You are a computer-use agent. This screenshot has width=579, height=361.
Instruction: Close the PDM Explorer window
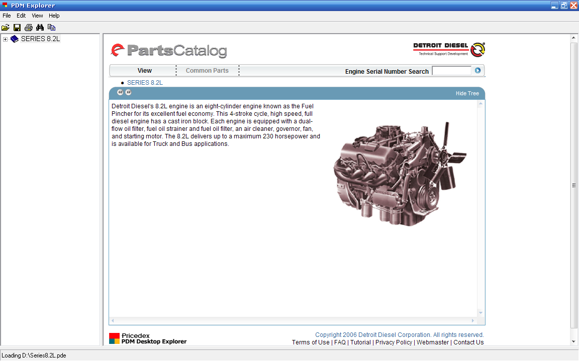point(573,6)
